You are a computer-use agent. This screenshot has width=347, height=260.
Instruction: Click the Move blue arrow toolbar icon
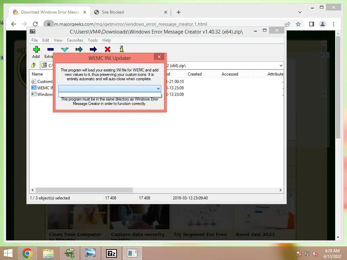(93, 49)
